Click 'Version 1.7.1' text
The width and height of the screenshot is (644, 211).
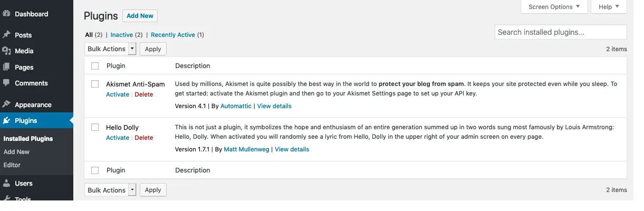194,149
